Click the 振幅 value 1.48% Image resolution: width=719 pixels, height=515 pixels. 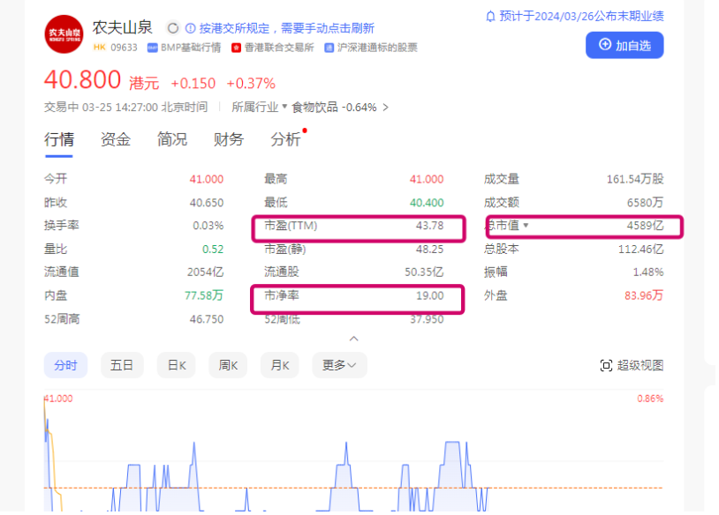[648, 272]
